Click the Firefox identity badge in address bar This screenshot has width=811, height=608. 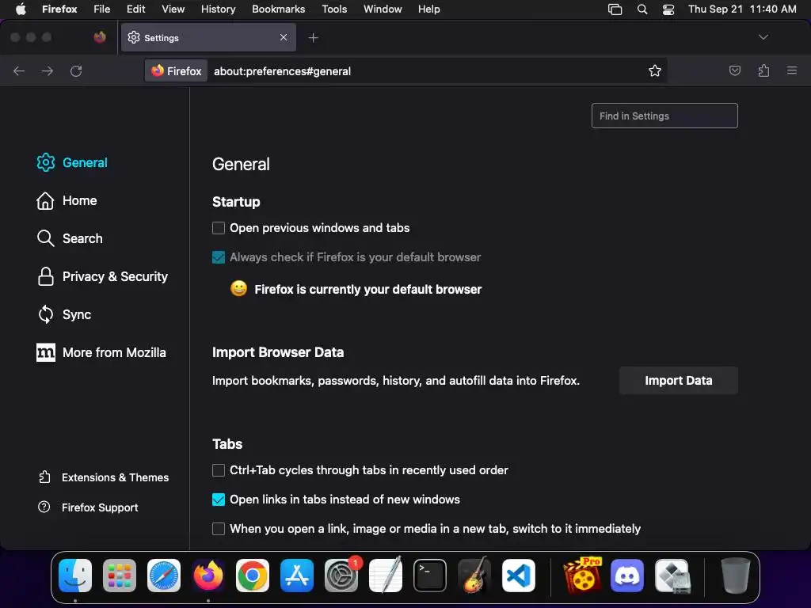177,70
